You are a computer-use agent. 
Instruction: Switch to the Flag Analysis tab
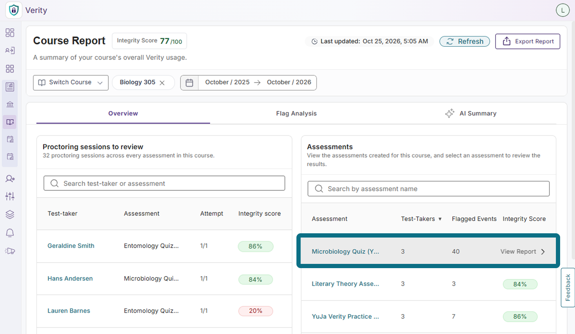[x=296, y=113]
